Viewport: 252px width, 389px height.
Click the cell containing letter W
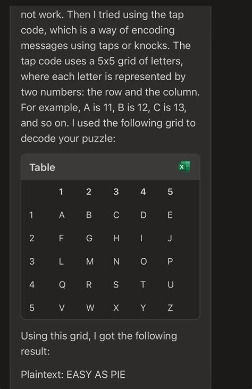coord(90,308)
